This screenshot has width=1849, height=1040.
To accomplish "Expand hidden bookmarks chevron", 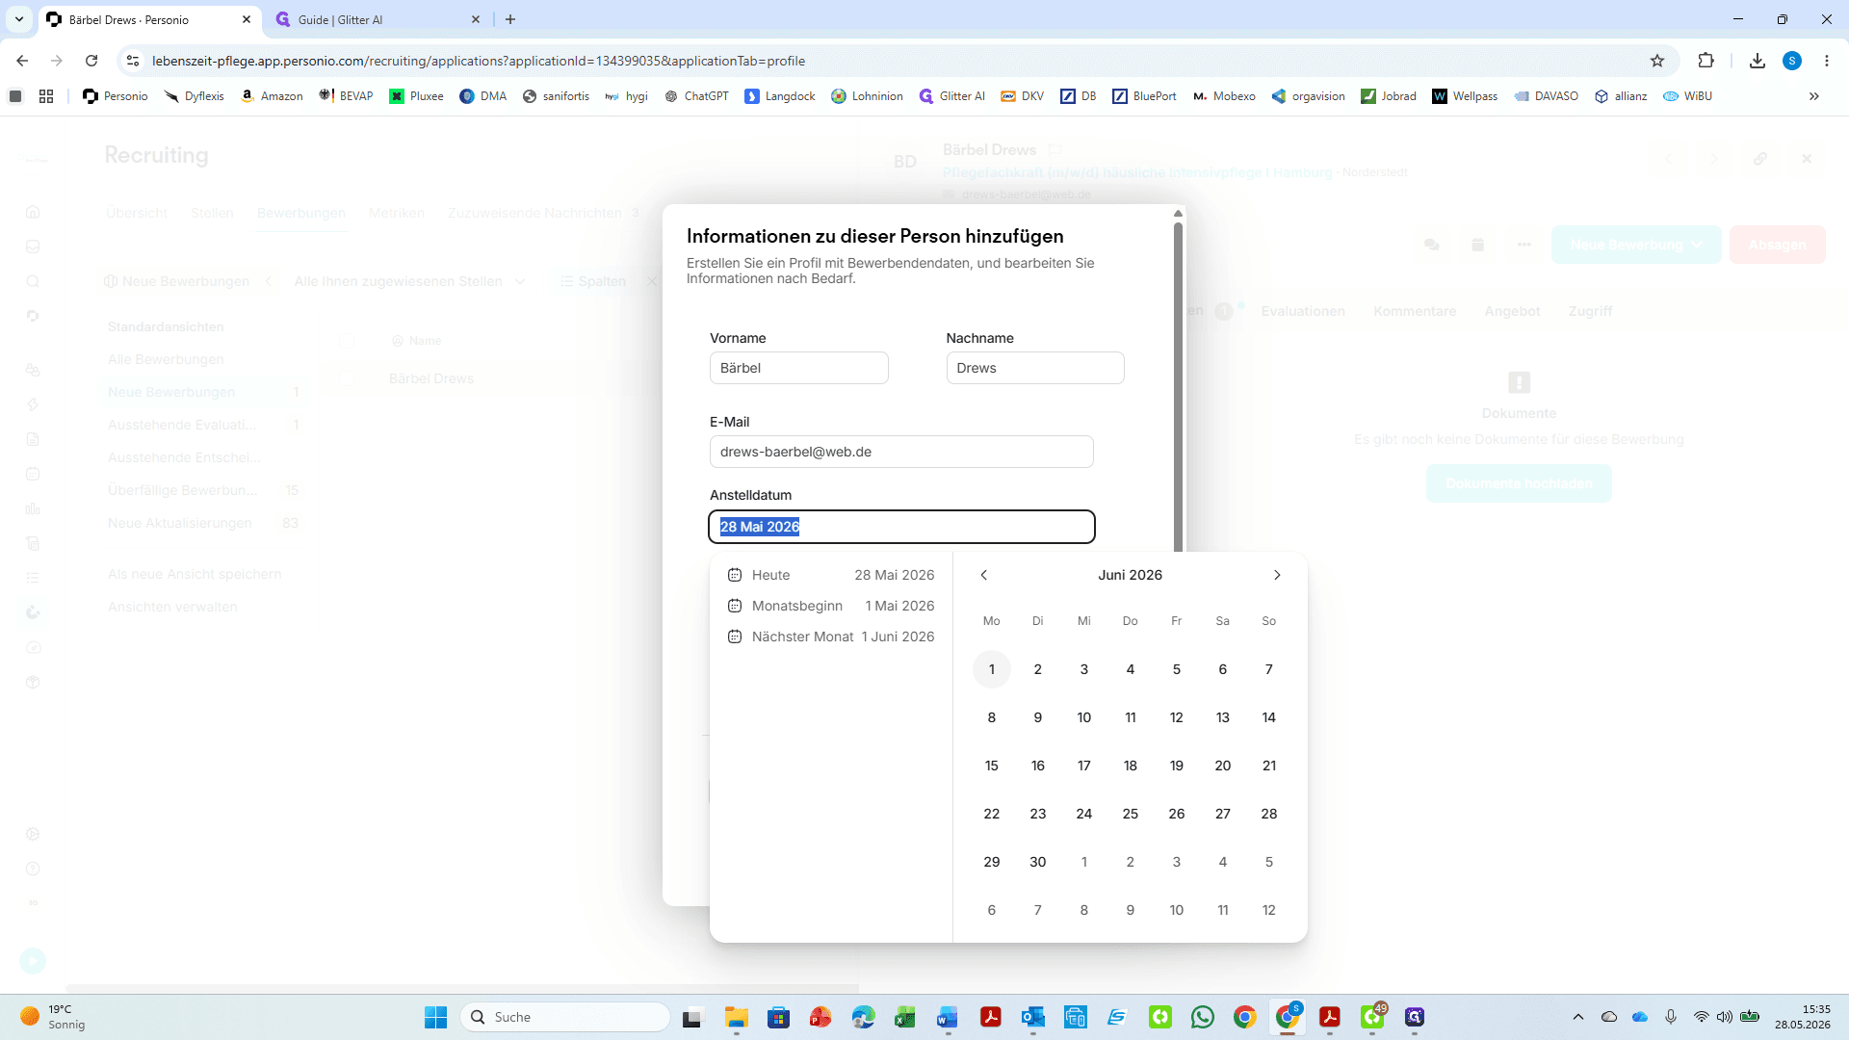I will coord(1813,96).
